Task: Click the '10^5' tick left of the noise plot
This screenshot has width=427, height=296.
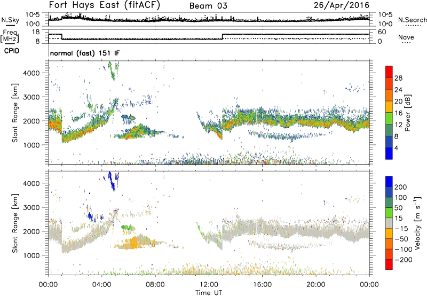Action: click(33, 15)
